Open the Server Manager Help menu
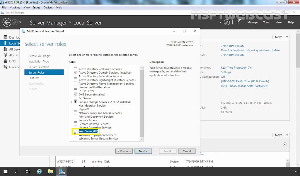Image resolution: width=300 pixels, height=176 pixels. click(x=291, y=22)
